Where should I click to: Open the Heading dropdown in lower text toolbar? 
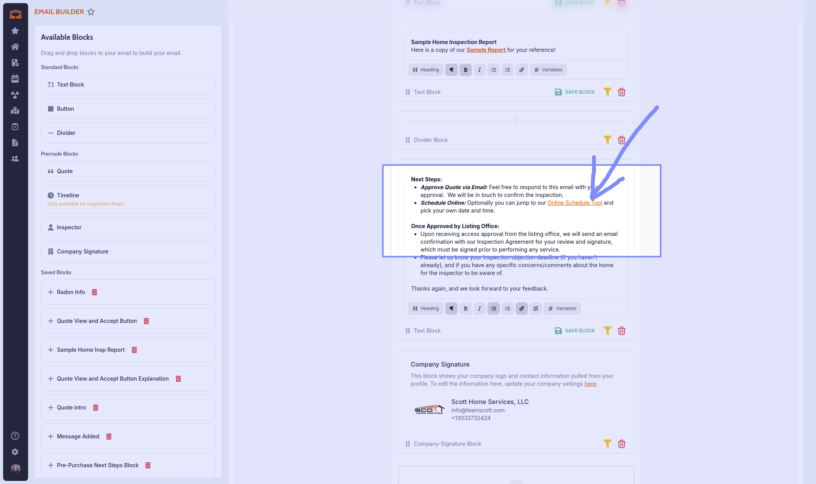(426, 308)
